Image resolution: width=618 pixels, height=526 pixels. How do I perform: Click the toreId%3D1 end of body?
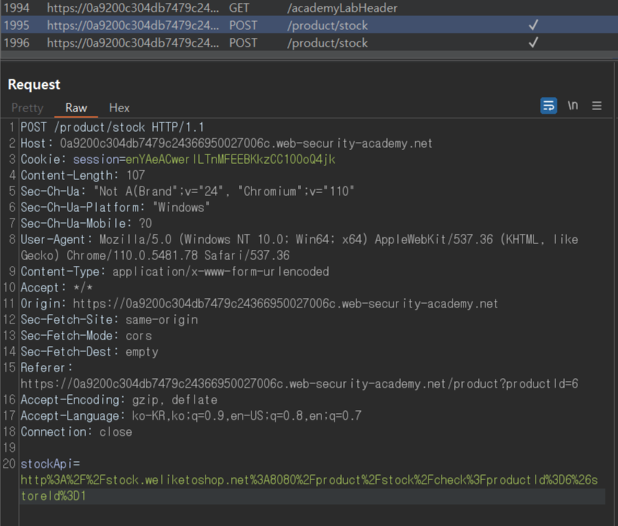[53, 496]
